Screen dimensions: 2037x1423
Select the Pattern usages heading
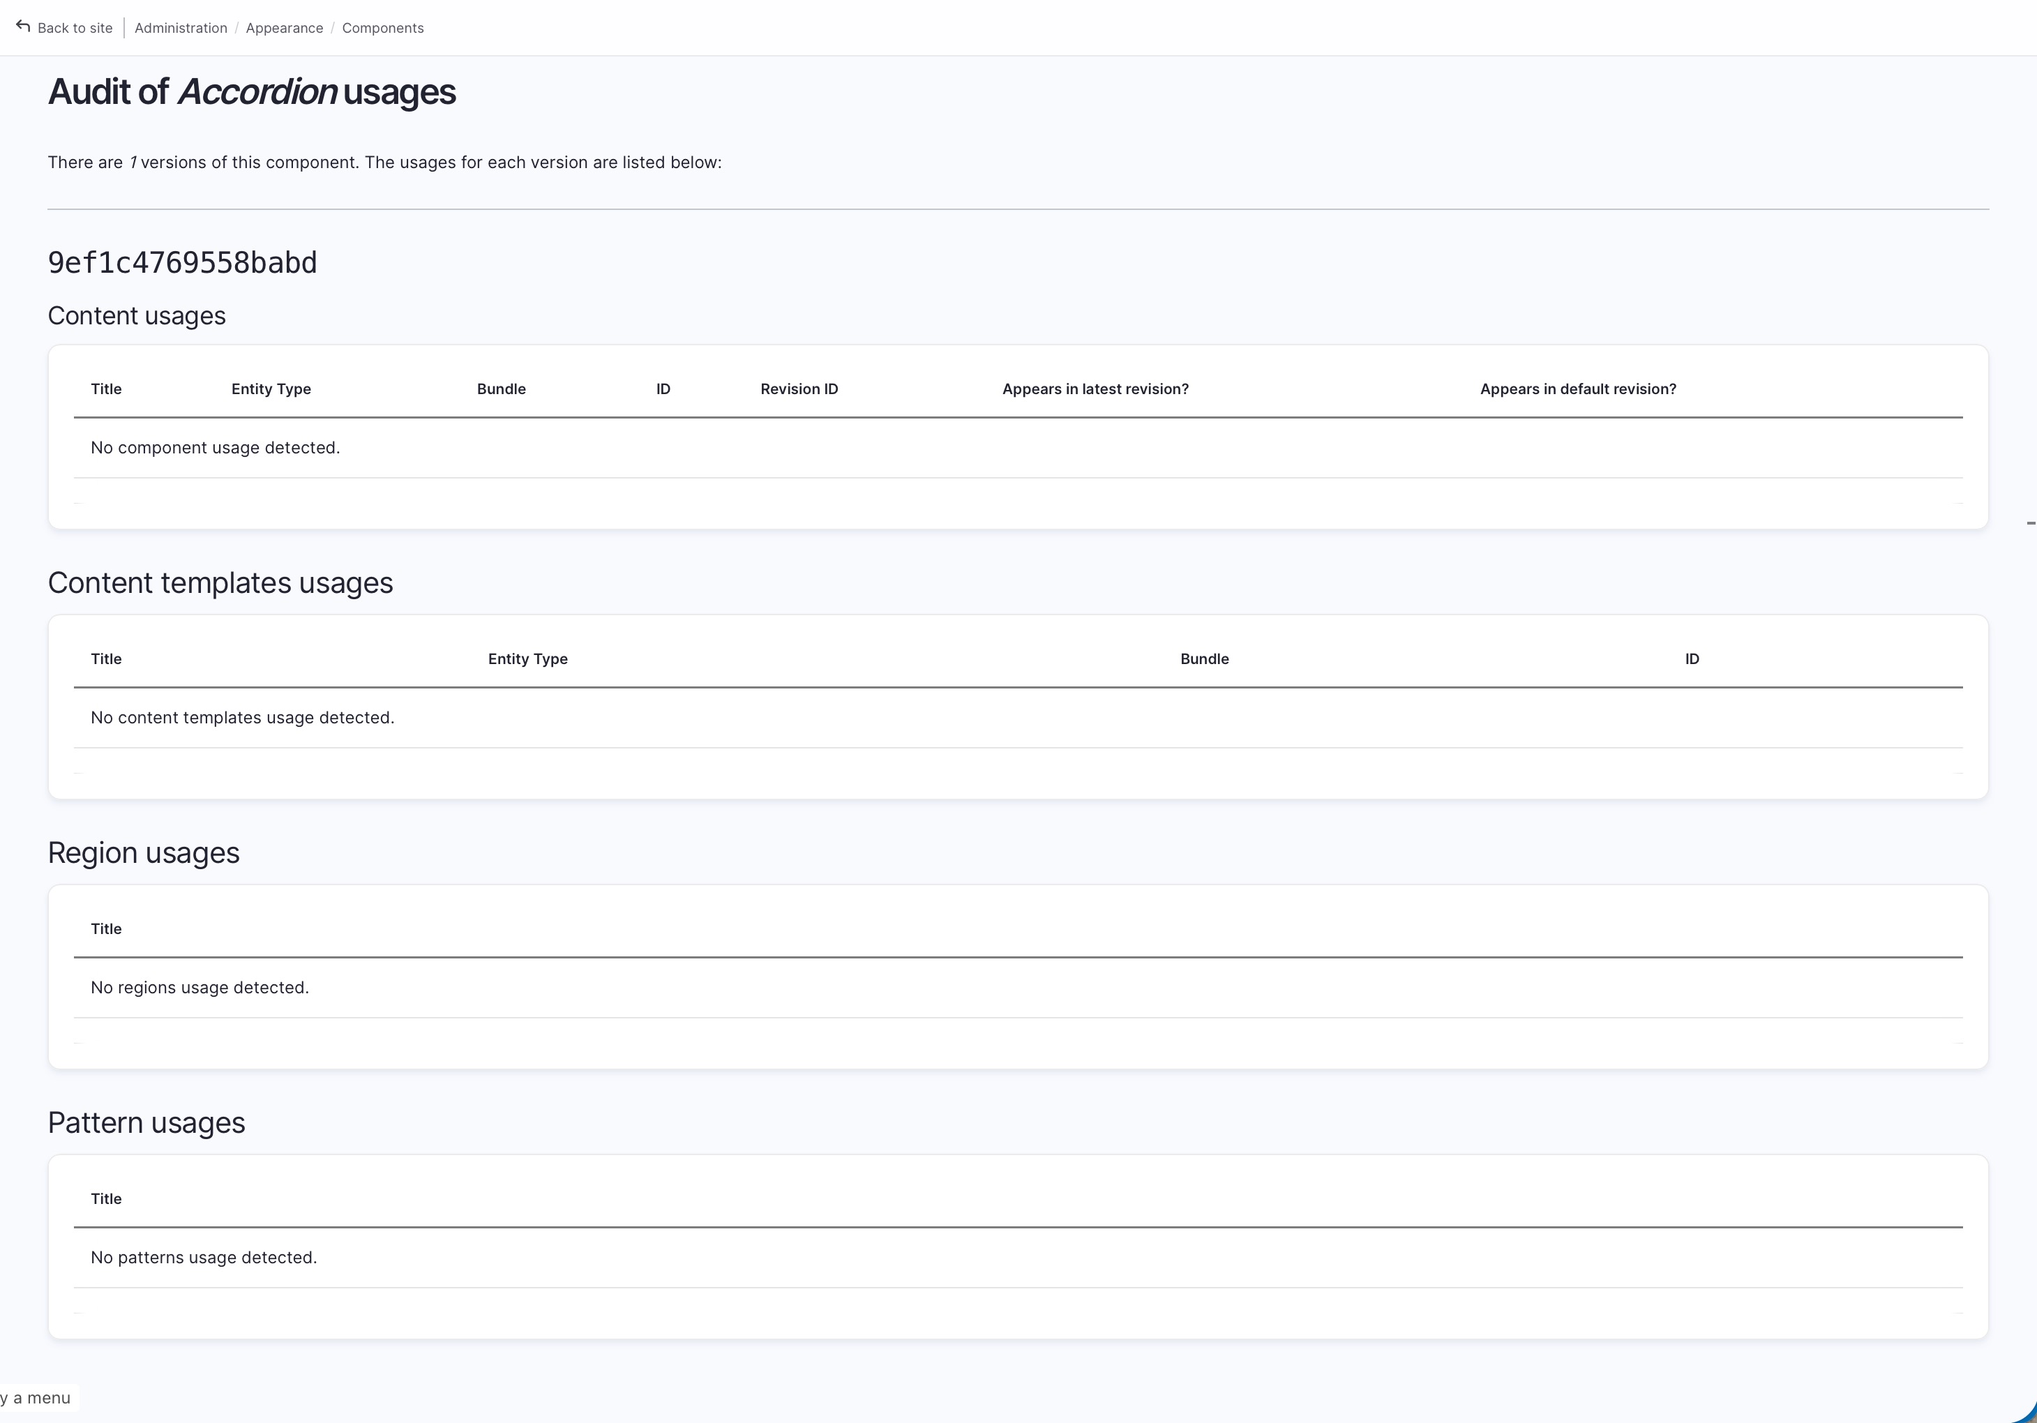pos(146,1122)
